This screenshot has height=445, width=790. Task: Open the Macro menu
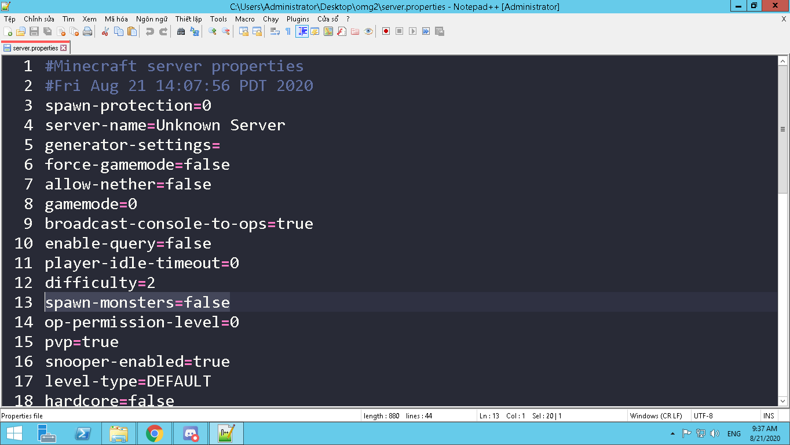tap(245, 19)
